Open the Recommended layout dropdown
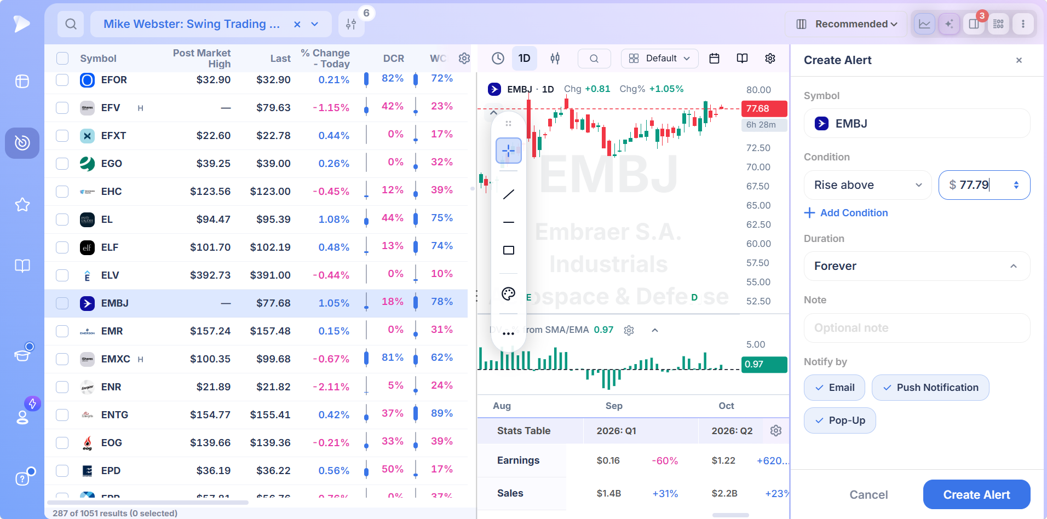Viewport: 1047px width, 519px height. pos(847,24)
